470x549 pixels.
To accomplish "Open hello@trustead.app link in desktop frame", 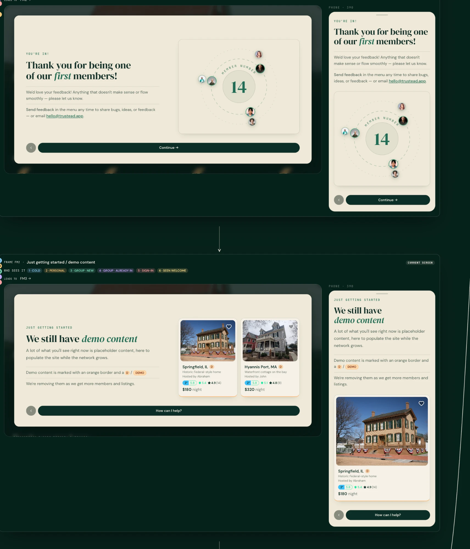I will [65, 116].
